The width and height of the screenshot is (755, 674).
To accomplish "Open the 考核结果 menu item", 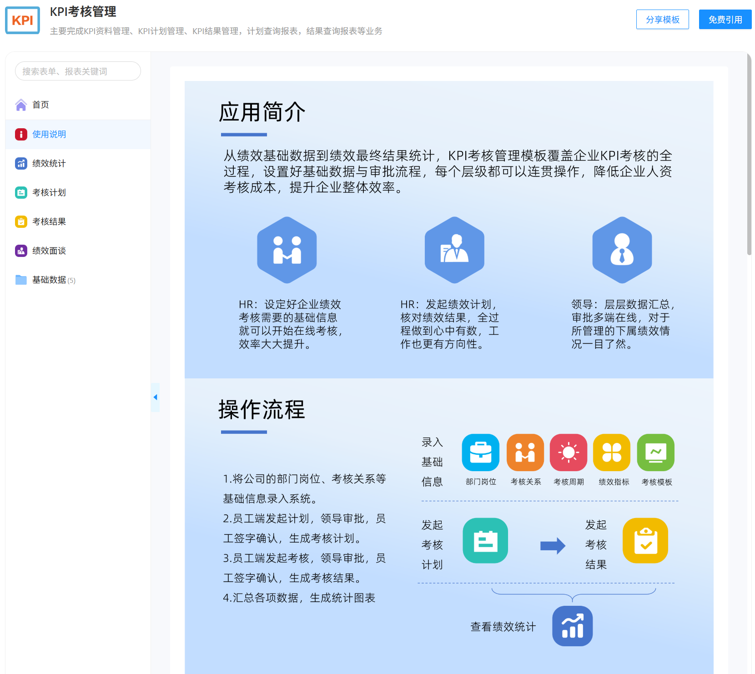I will pos(49,221).
